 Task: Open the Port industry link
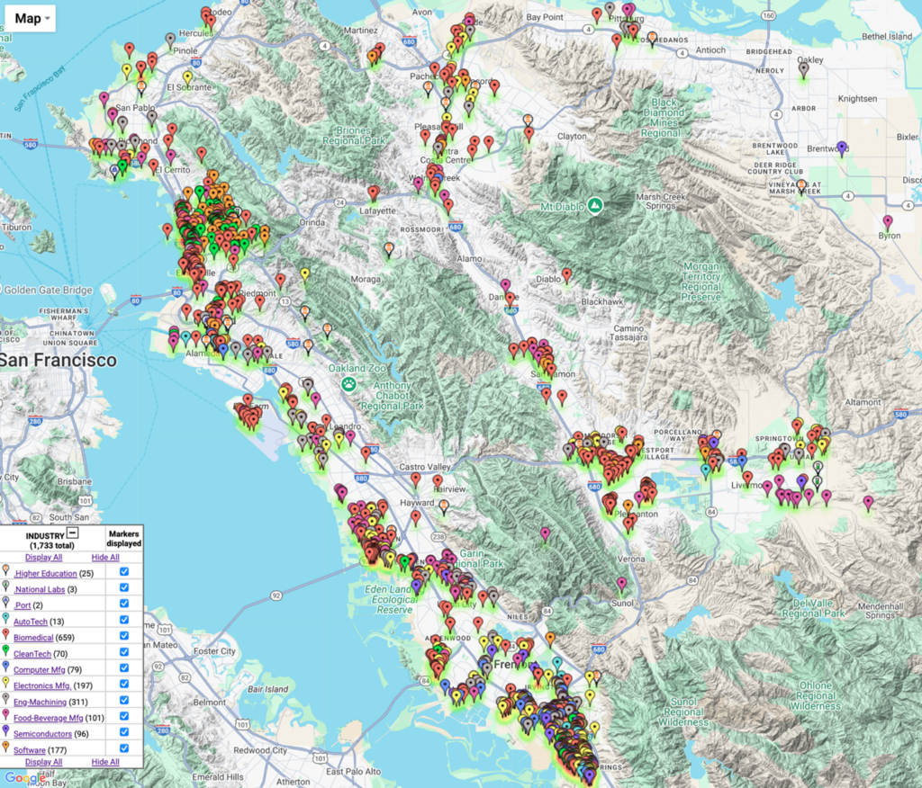pyautogui.click(x=23, y=605)
